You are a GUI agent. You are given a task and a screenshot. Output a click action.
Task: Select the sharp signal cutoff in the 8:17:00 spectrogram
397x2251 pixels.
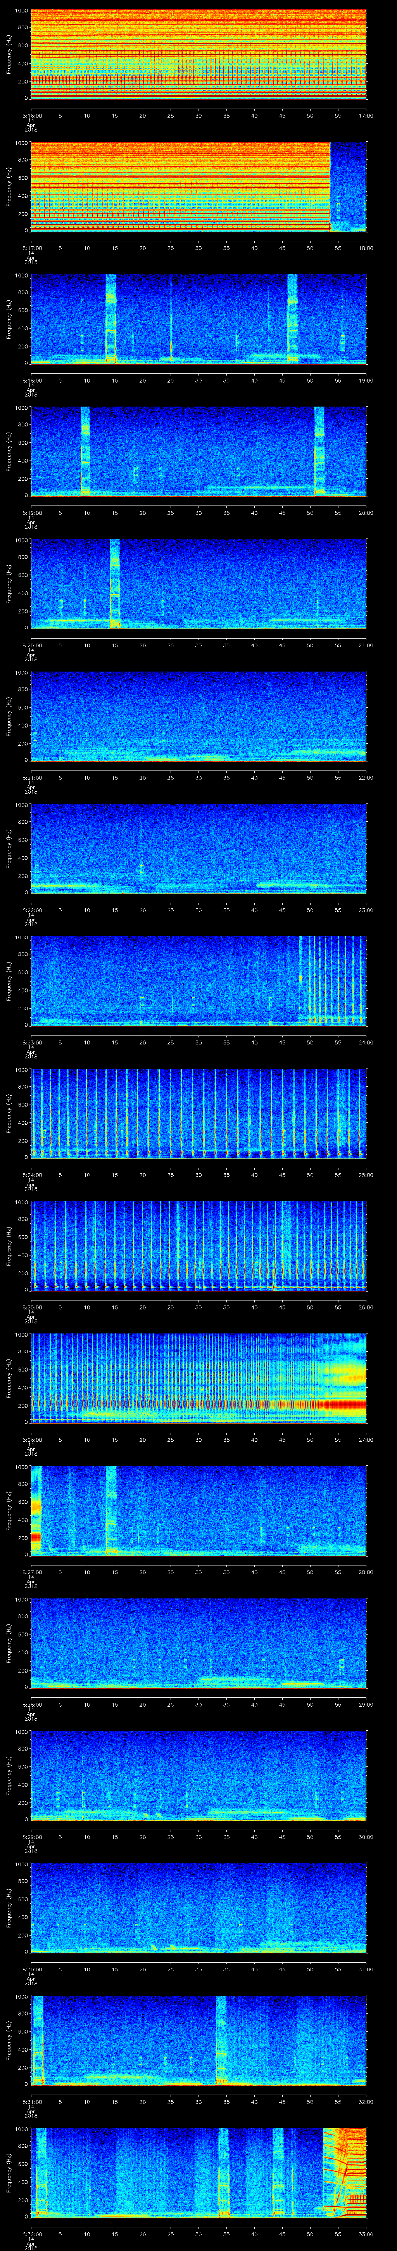point(331,186)
